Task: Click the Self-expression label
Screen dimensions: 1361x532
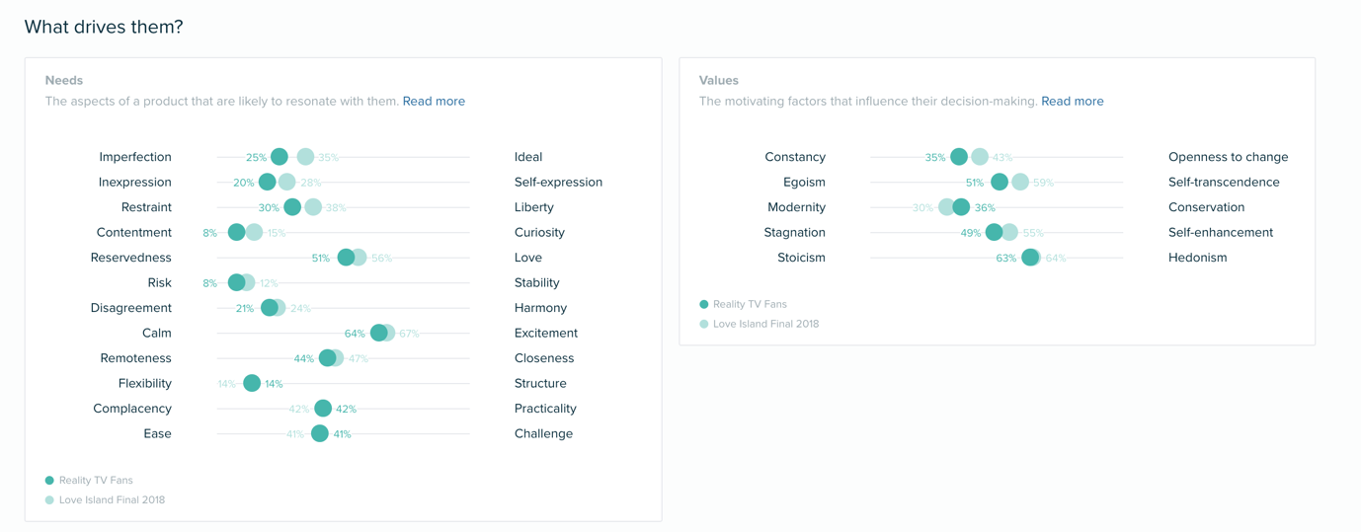Action: 558,182
